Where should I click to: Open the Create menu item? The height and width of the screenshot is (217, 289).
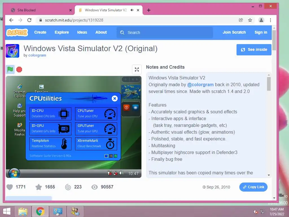coord(40,32)
